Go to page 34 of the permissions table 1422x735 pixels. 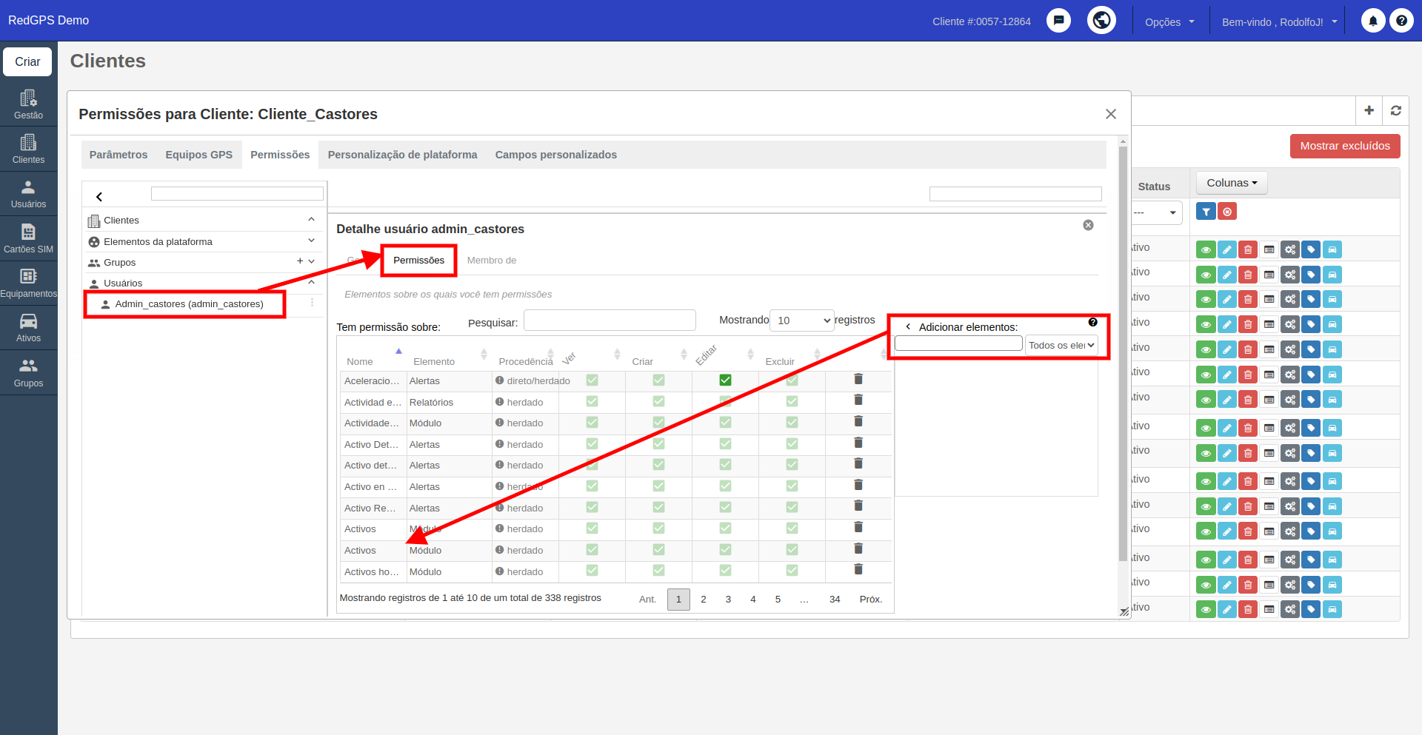pyautogui.click(x=835, y=600)
